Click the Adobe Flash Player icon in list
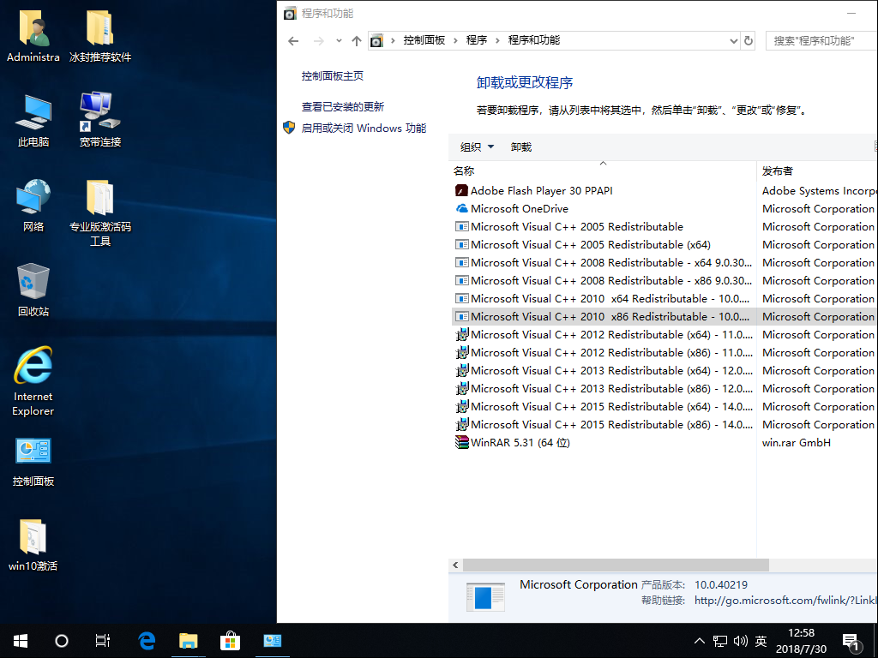The height and width of the screenshot is (658, 878). click(461, 191)
